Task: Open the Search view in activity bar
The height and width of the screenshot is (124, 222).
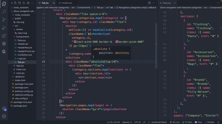Action: point(4,11)
